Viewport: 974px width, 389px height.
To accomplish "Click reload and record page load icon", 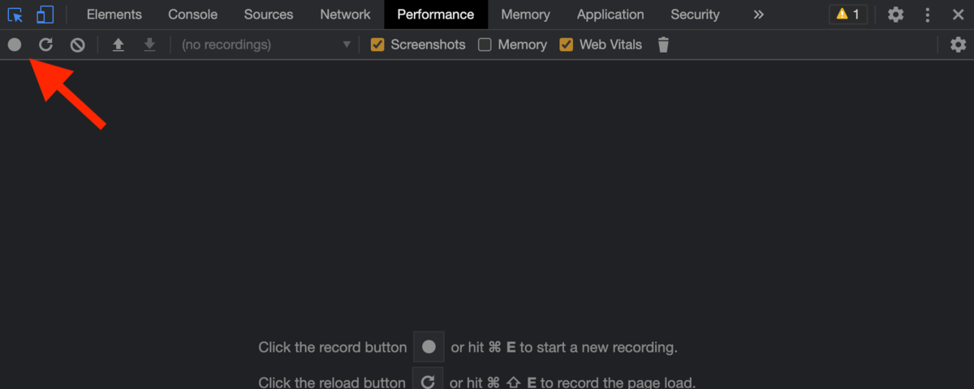I will [46, 45].
